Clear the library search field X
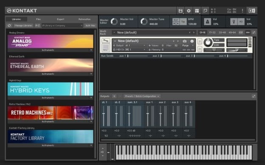Image resolution: width=265 pixels, height=165 pixels. pos(81,25)
